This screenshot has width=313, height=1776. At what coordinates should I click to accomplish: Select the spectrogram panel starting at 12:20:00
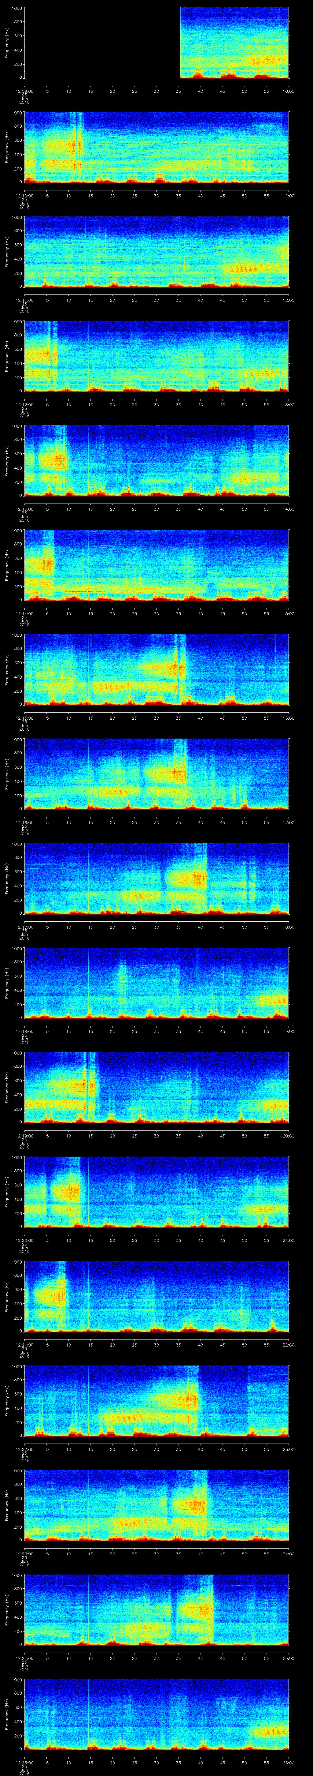(156, 1191)
